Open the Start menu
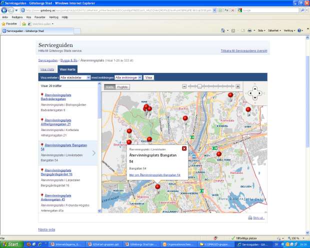Viewport: 310px width, 248px height. pyautogui.click(x=11, y=244)
